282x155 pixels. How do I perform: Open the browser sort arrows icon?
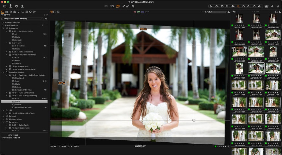pyautogui.click(x=236, y=12)
